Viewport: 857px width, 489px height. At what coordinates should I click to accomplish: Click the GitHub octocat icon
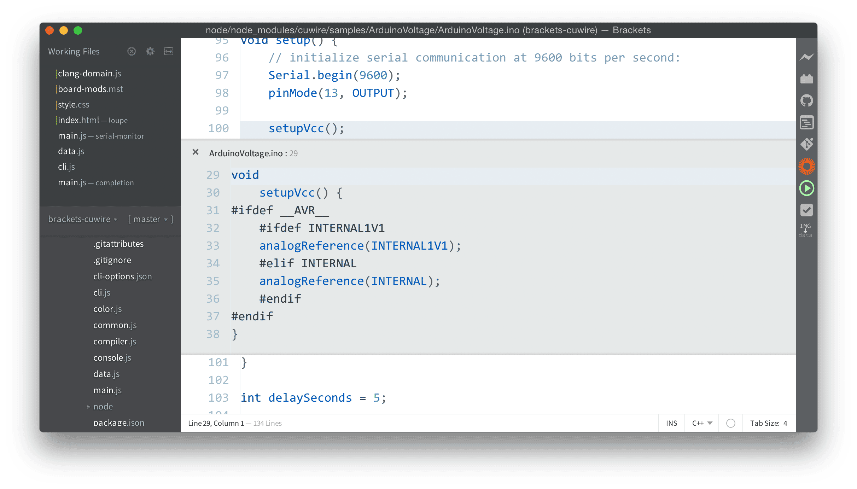(x=806, y=101)
